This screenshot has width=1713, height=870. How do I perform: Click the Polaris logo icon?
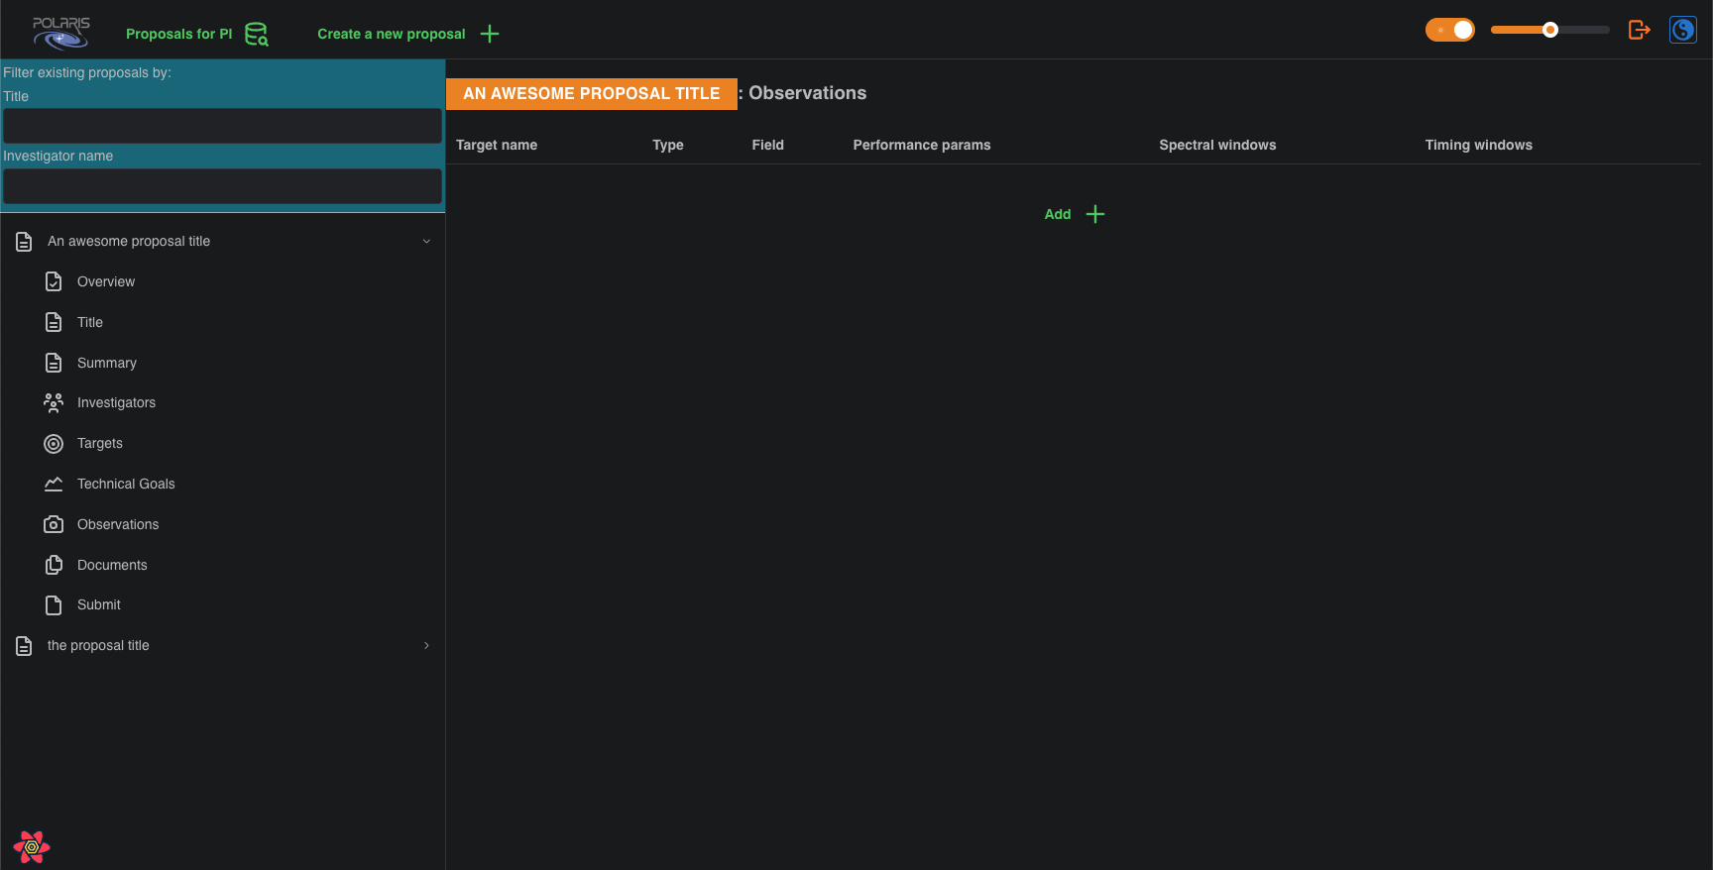pos(61,33)
